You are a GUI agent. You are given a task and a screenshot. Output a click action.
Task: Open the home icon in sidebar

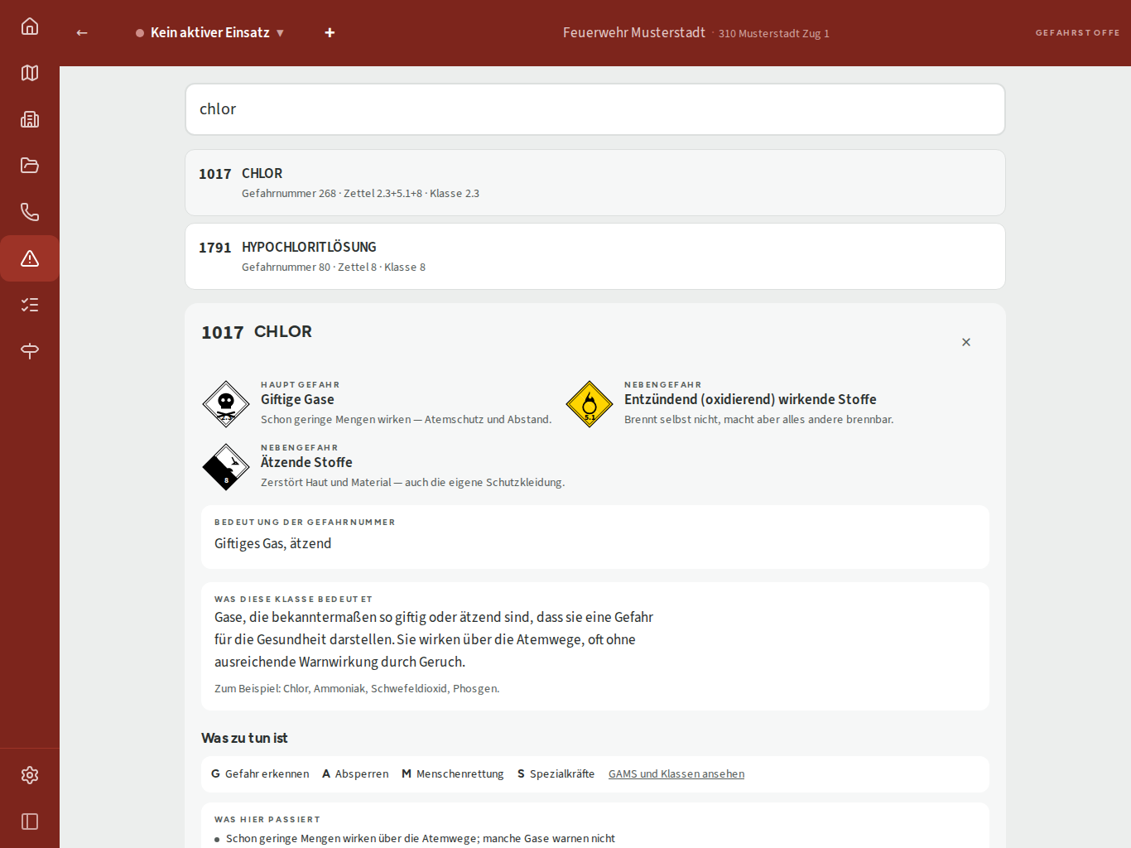tap(30, 26)
